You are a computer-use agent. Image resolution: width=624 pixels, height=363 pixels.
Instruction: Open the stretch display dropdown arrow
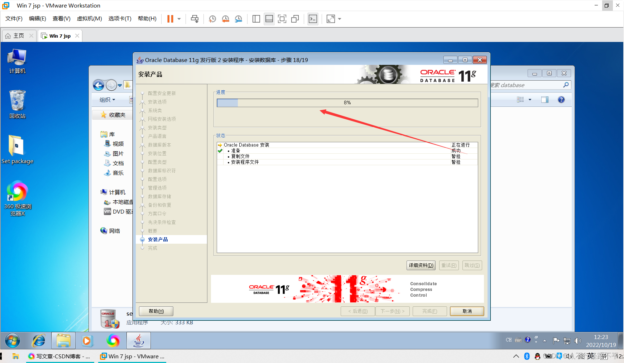[340, 19]
